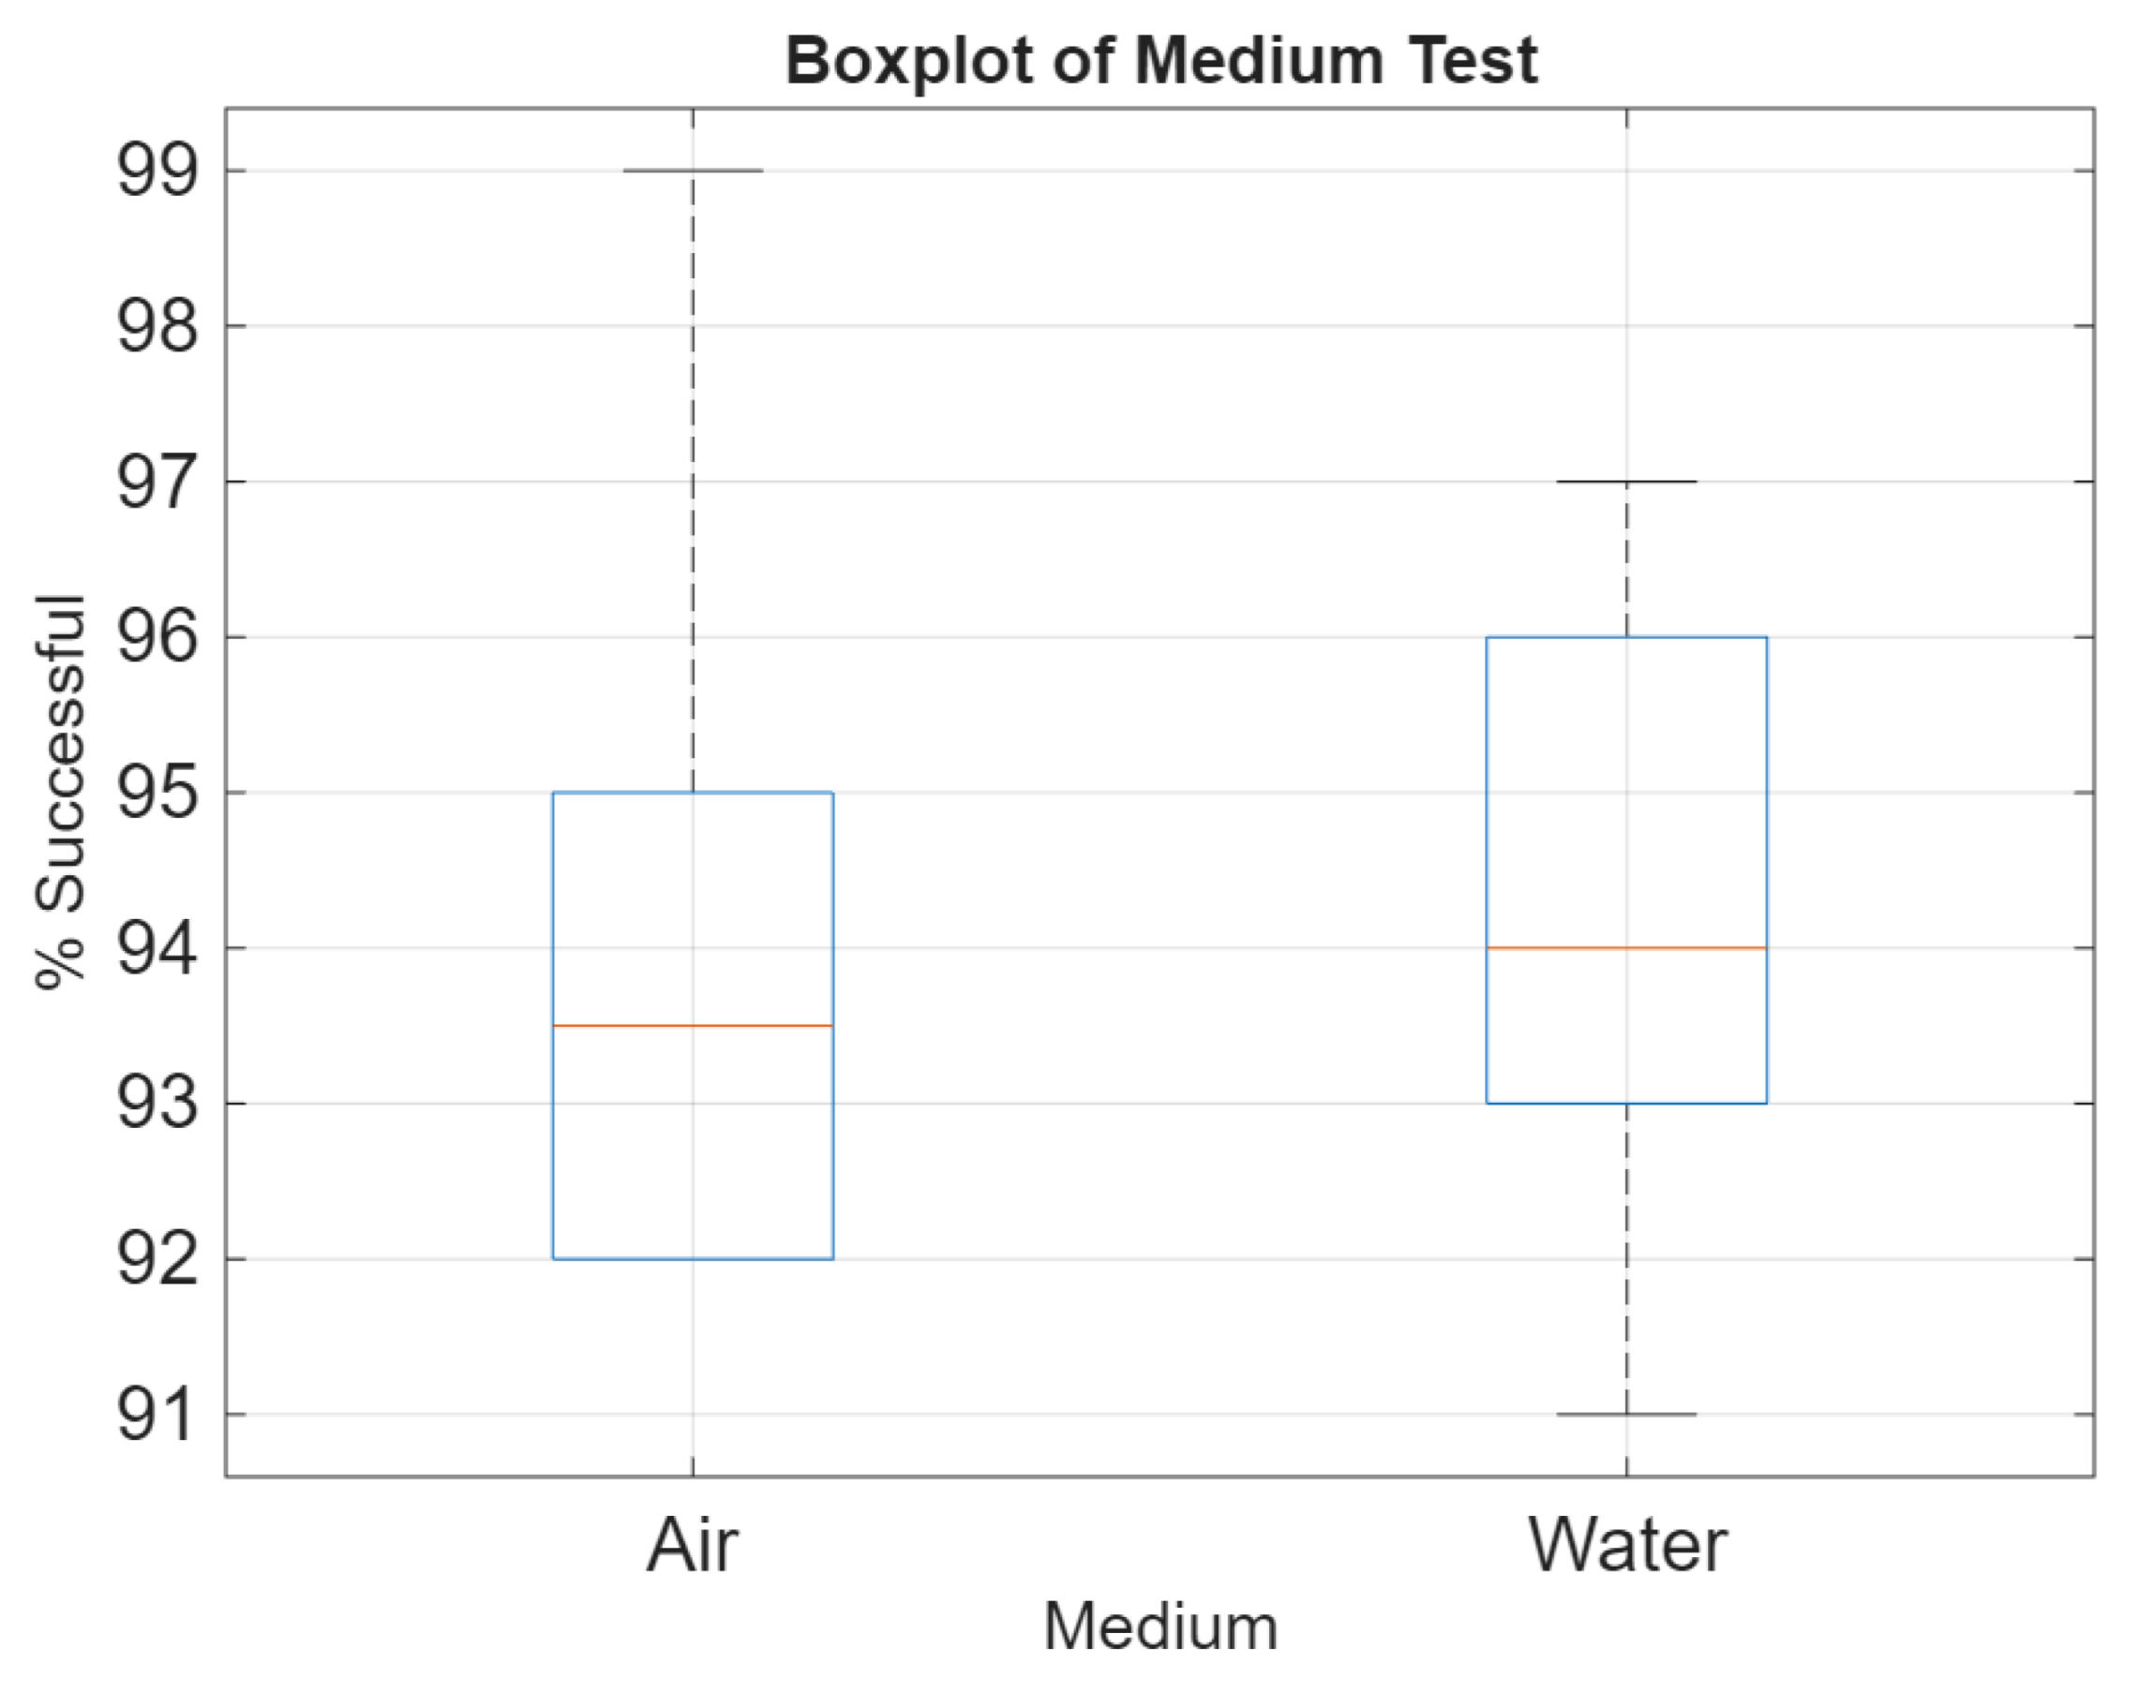Click the Water upper whisker cap at 97
The height and width of the screenshot is (1692, 2139).
[1626, 482]
